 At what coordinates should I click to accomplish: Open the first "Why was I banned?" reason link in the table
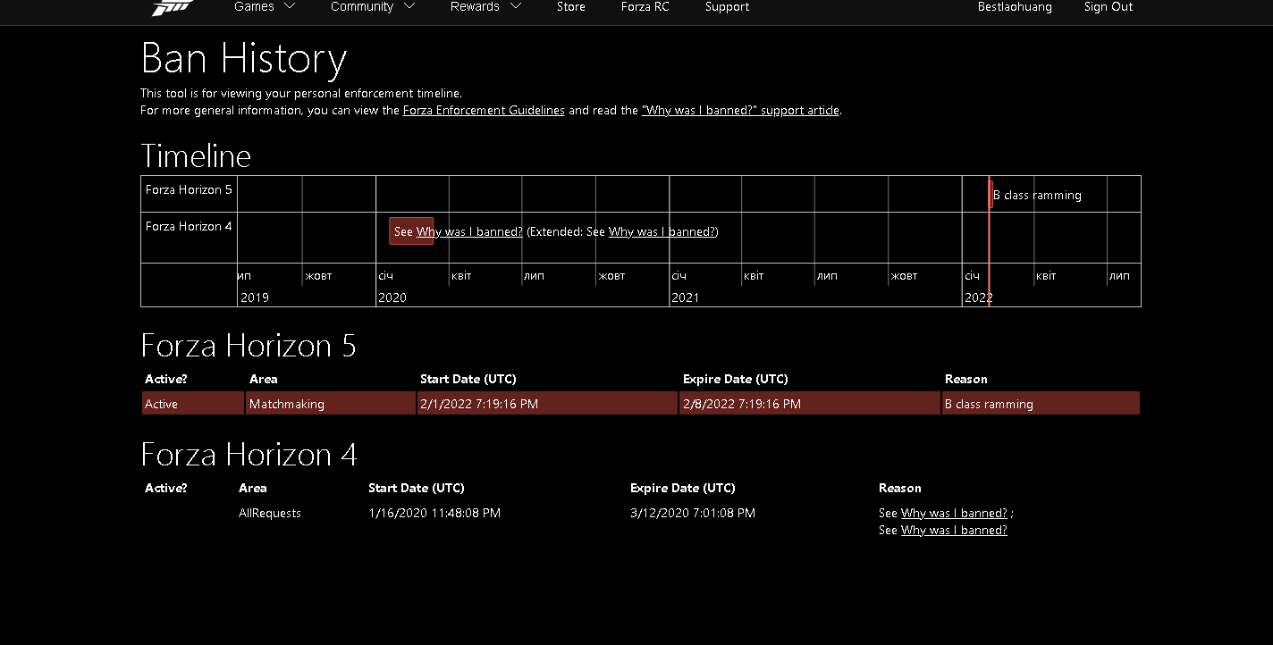click(x=954, y=514)
